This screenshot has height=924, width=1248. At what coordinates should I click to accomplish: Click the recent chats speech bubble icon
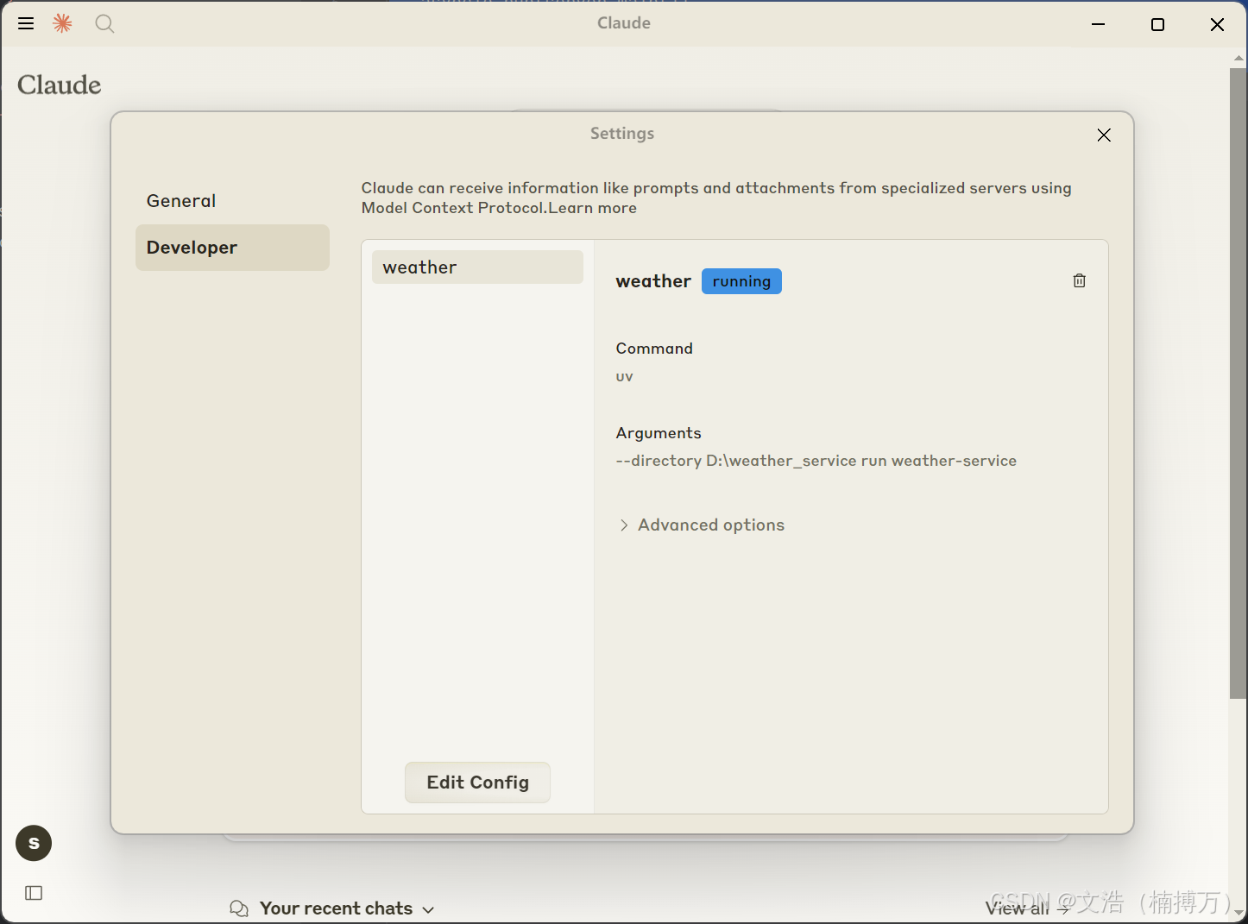pos(239,908)
